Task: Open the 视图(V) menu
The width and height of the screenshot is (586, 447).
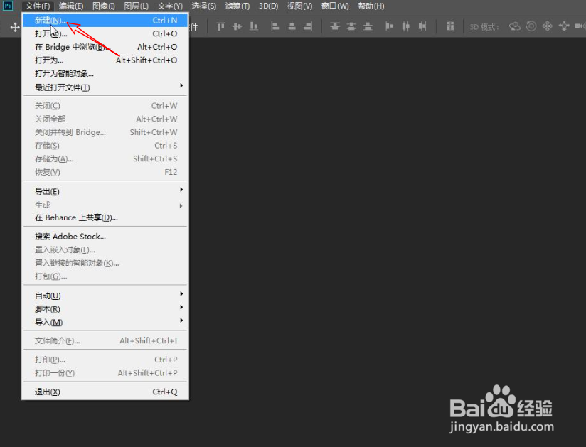Action: click(x=299, y=6)
